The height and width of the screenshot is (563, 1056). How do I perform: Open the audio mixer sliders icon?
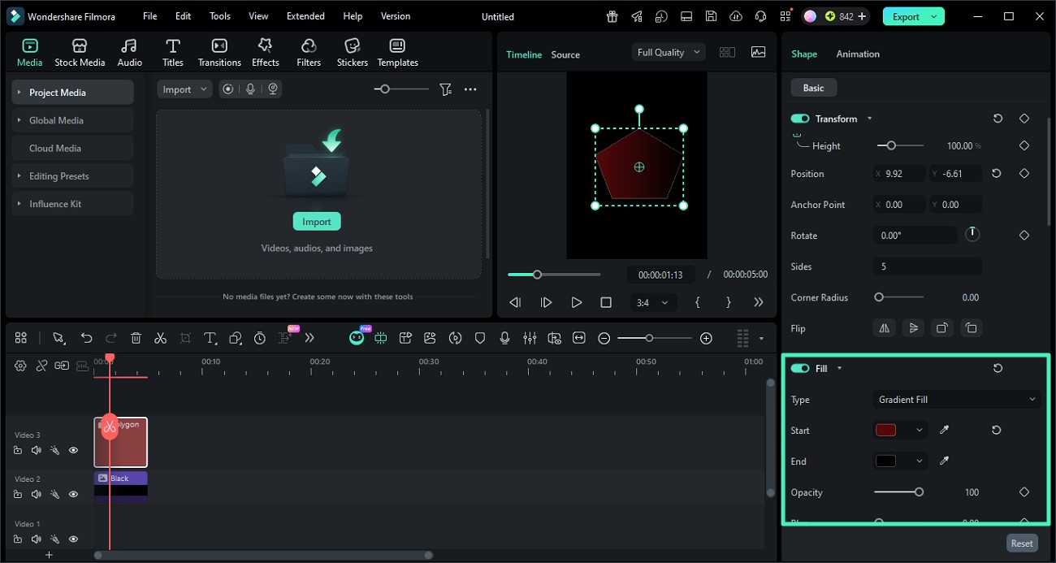[530, 337]
